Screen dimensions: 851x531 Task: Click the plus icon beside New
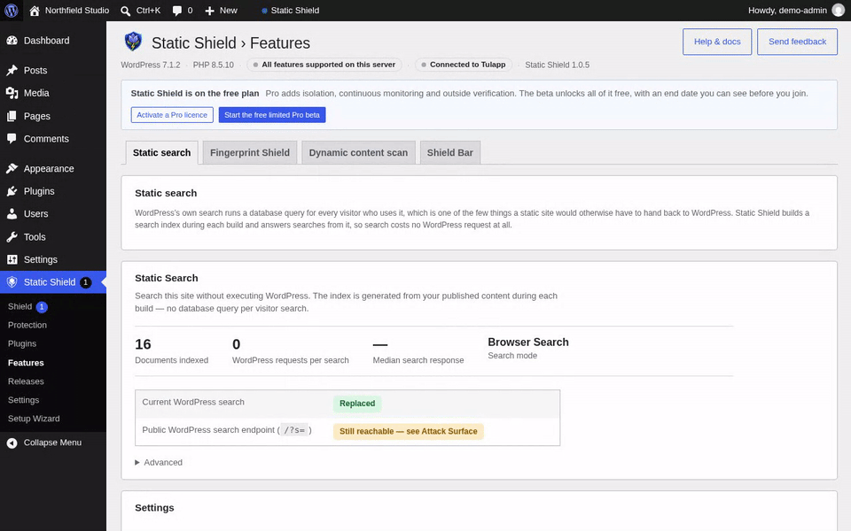pyautogui.click(x=210, y=11)
